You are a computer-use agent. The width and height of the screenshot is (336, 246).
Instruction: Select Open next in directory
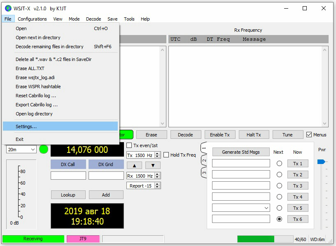click(60, 37)
